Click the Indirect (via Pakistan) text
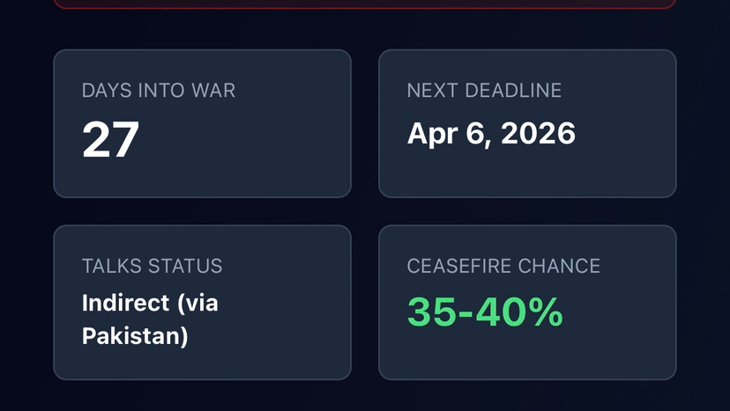 coord(150,319)
